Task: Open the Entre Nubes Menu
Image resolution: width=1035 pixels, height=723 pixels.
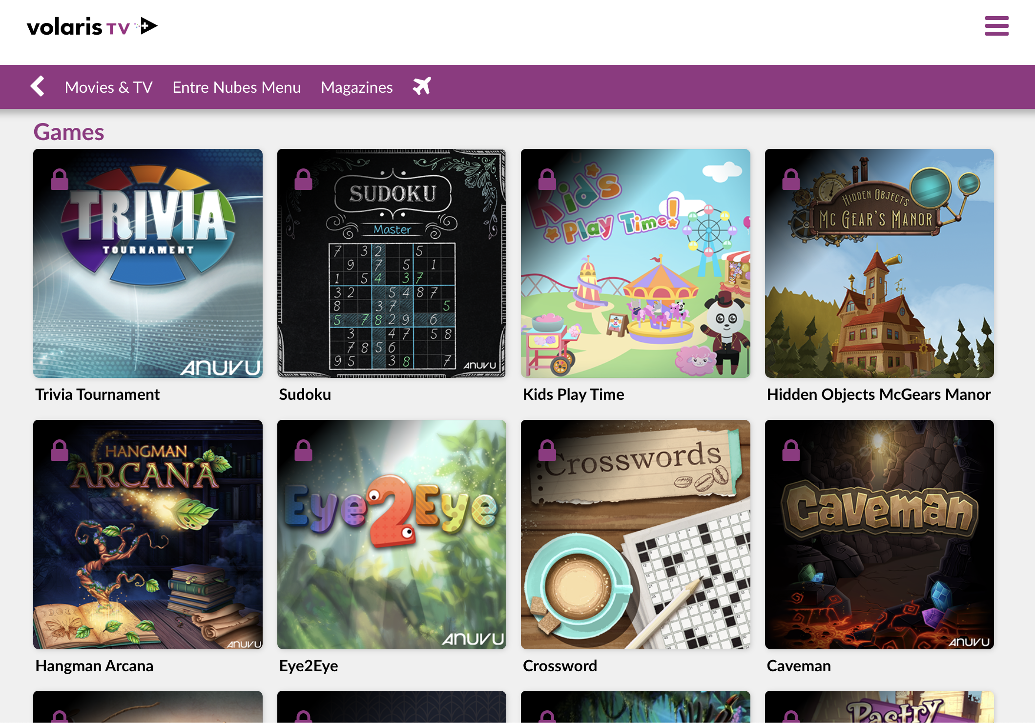Action: 237,87
